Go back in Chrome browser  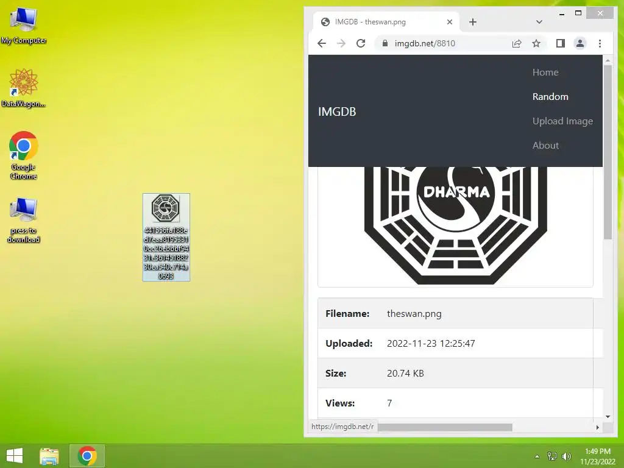pyautogui.click(x=322, y=43)
